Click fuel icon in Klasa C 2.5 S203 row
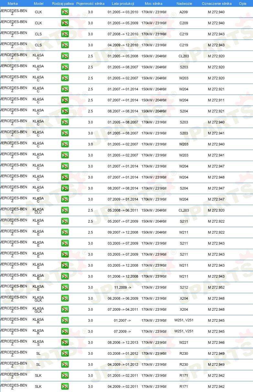Screen dimensions: 253x392 [65, 67]
